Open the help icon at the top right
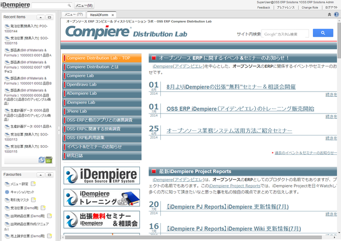Image resolution: width=341 pixels, height=241 pixels. (336, 15)
